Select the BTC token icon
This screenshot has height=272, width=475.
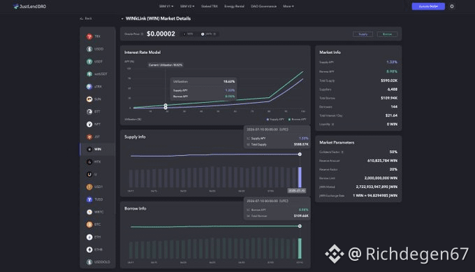point(89,224)
